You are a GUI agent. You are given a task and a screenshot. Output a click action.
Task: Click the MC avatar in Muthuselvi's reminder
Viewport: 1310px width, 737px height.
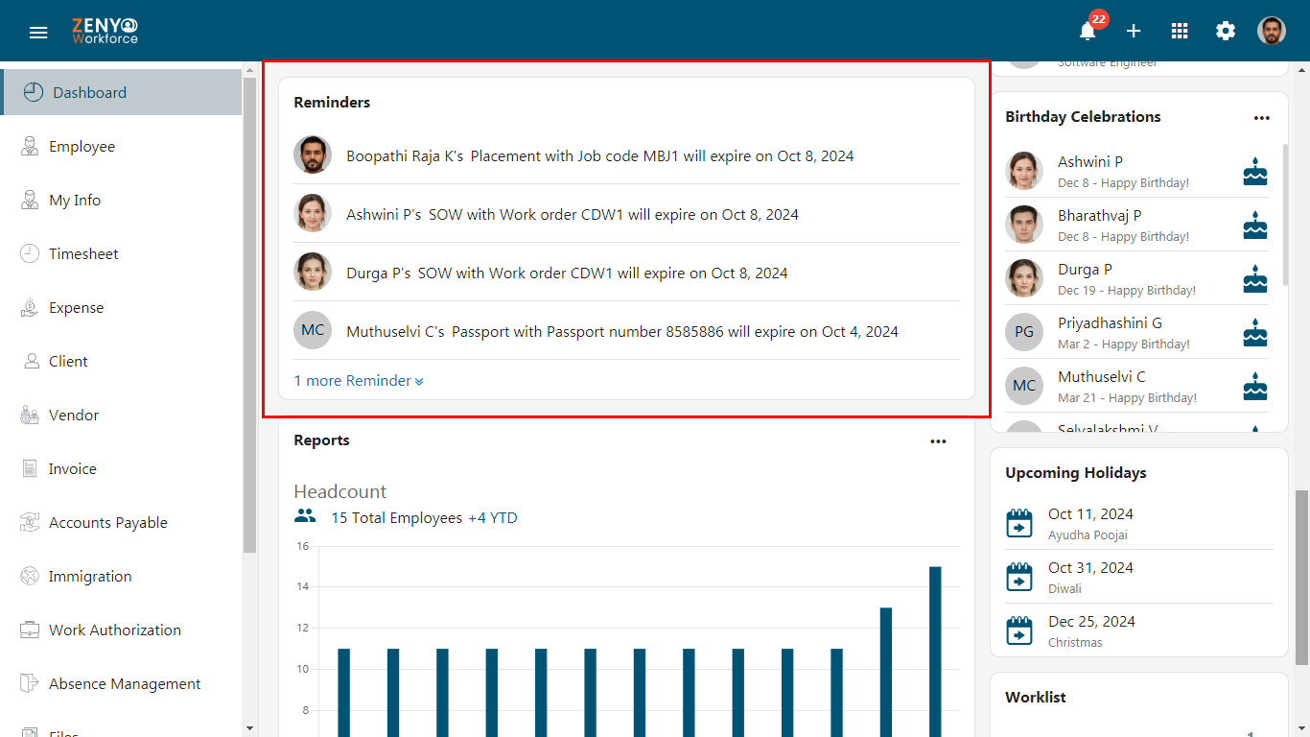point(313,330)
